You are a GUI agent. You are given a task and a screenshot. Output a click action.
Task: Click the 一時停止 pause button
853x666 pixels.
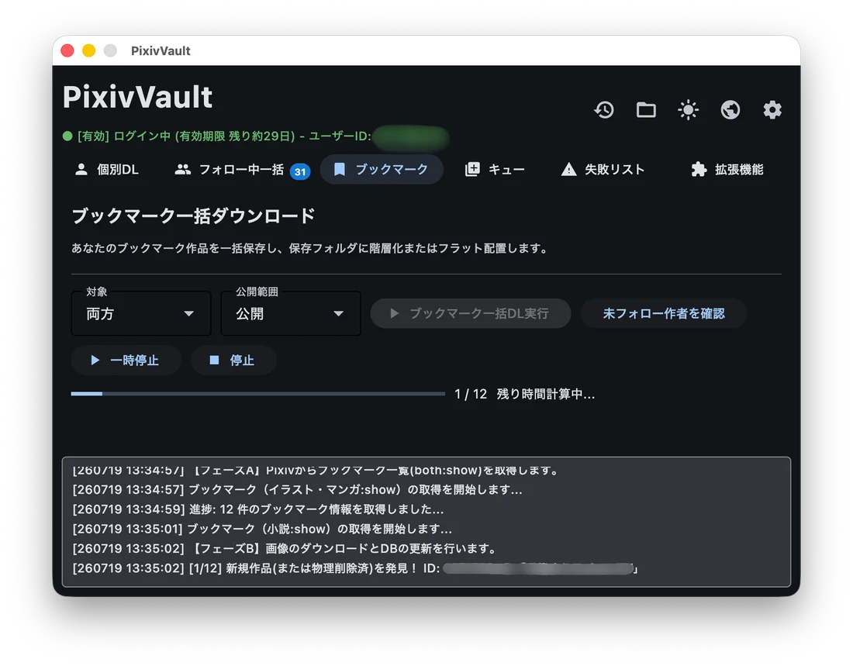pyautogui.click(x=126, y=361)
